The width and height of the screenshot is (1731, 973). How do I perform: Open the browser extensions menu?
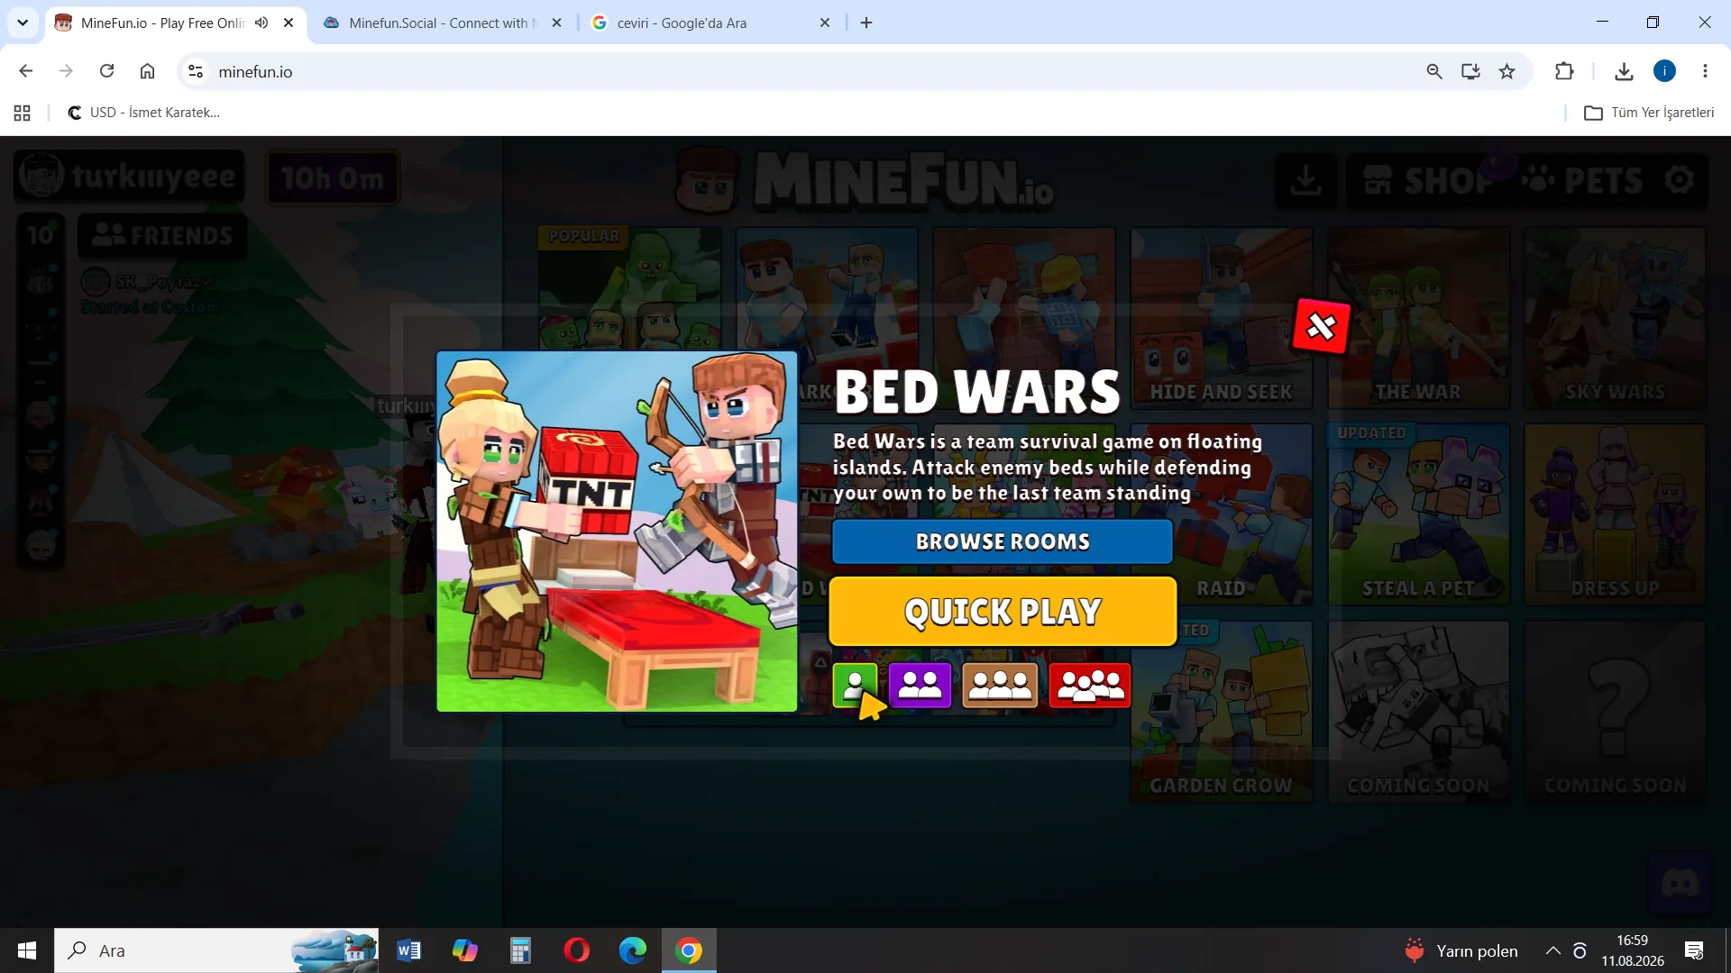(x=1564, y=71)
